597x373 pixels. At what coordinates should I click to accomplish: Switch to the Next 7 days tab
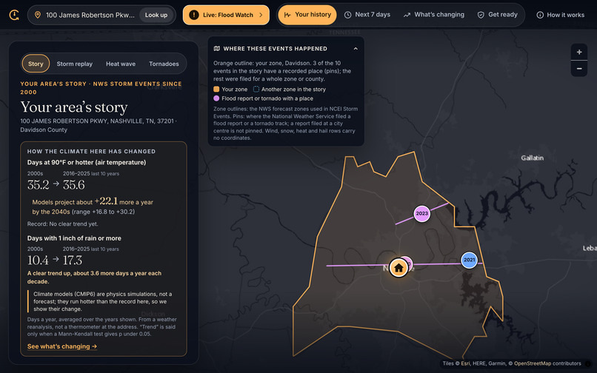tap(367, 15)
